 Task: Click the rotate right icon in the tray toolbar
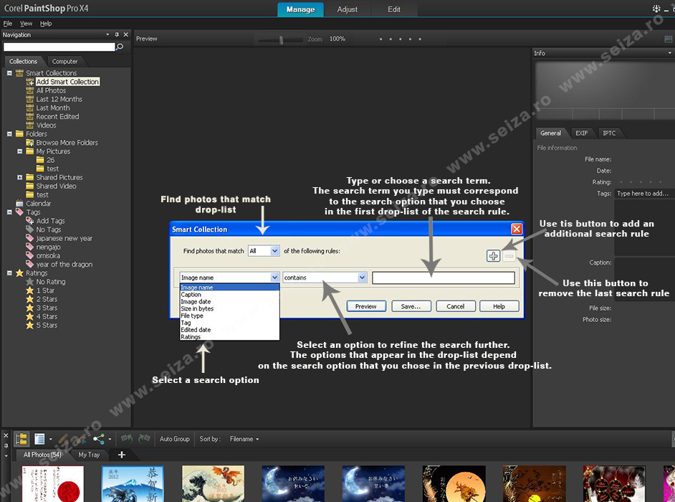coord(143,439)
